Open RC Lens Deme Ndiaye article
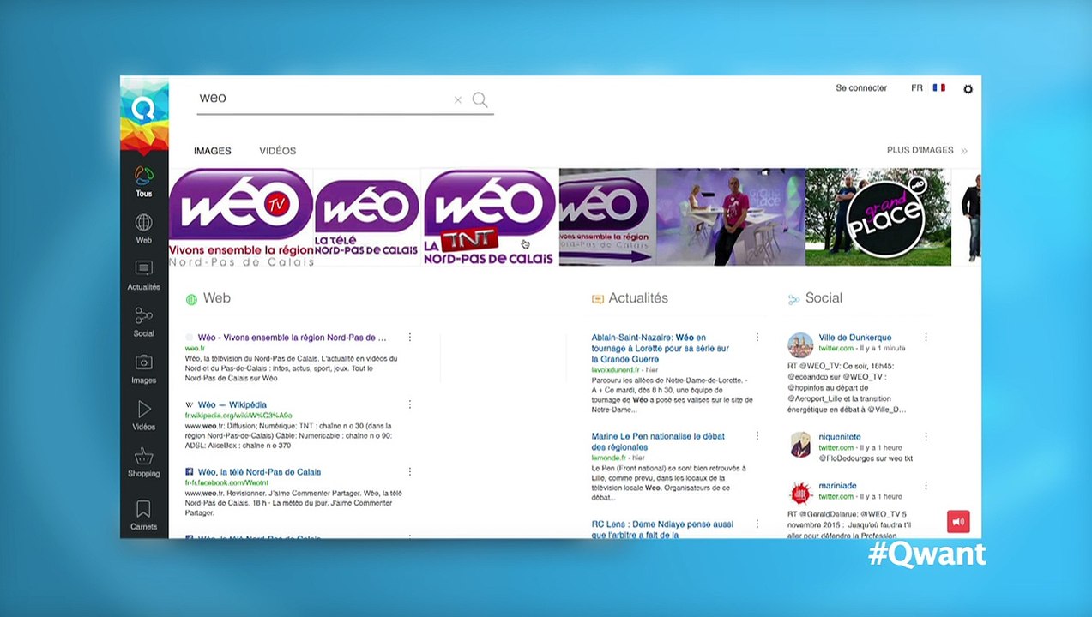 (x=662, y=529)
